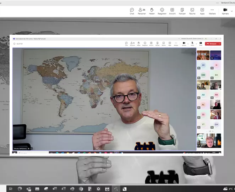
Task: Switch to Teams on the taskbar
Action: [x=116, y=189]
